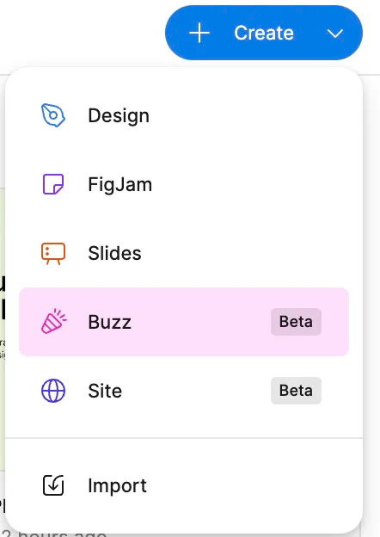
Task: Select the highlighted Buzz menu item
Action: (184, 322)
